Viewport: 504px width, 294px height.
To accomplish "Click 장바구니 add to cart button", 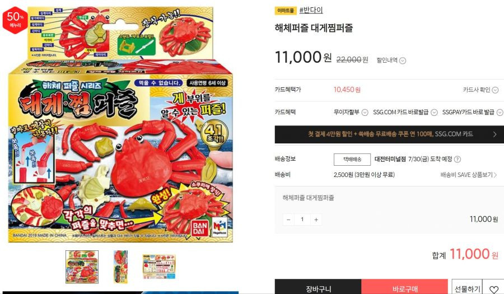I will coord(318,289).
